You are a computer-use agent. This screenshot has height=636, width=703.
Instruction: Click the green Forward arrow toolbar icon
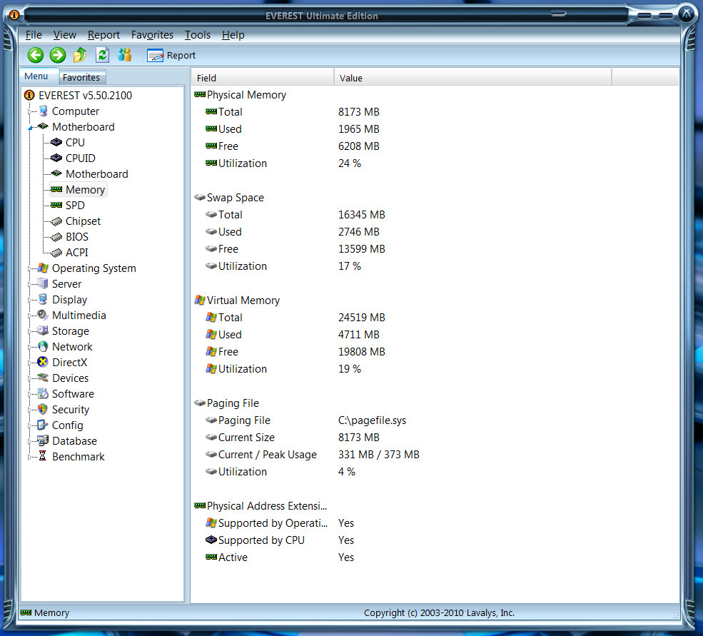(x=58, y=55)
